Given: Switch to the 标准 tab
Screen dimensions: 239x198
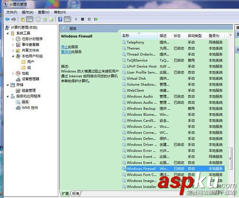Looking at the screenshot, I should click(76, 194).
